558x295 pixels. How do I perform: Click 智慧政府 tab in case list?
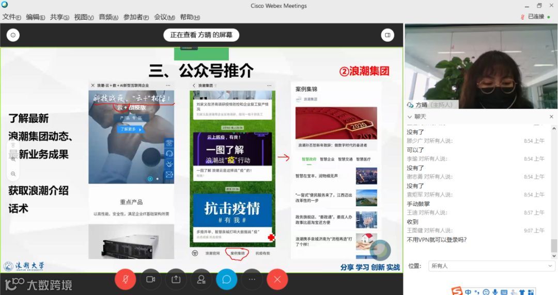(x=309, y=159)
